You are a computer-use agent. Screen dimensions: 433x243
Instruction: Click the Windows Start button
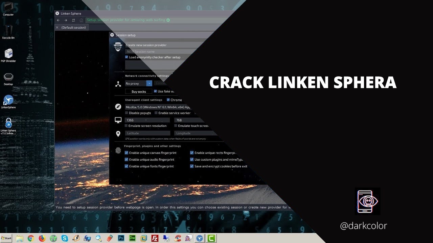coord(6,238)
